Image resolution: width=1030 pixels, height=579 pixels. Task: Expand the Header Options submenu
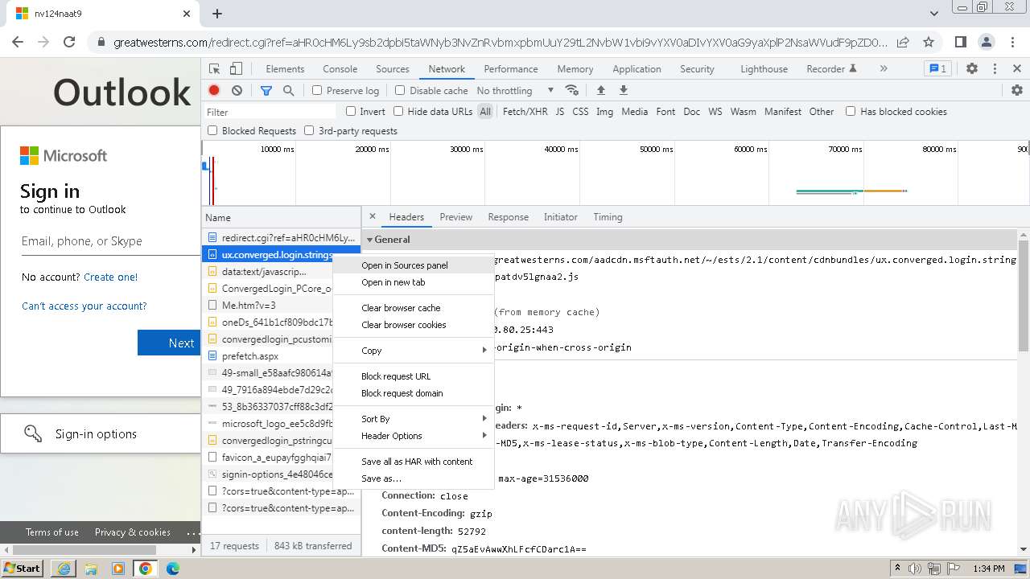pos(414,436)
